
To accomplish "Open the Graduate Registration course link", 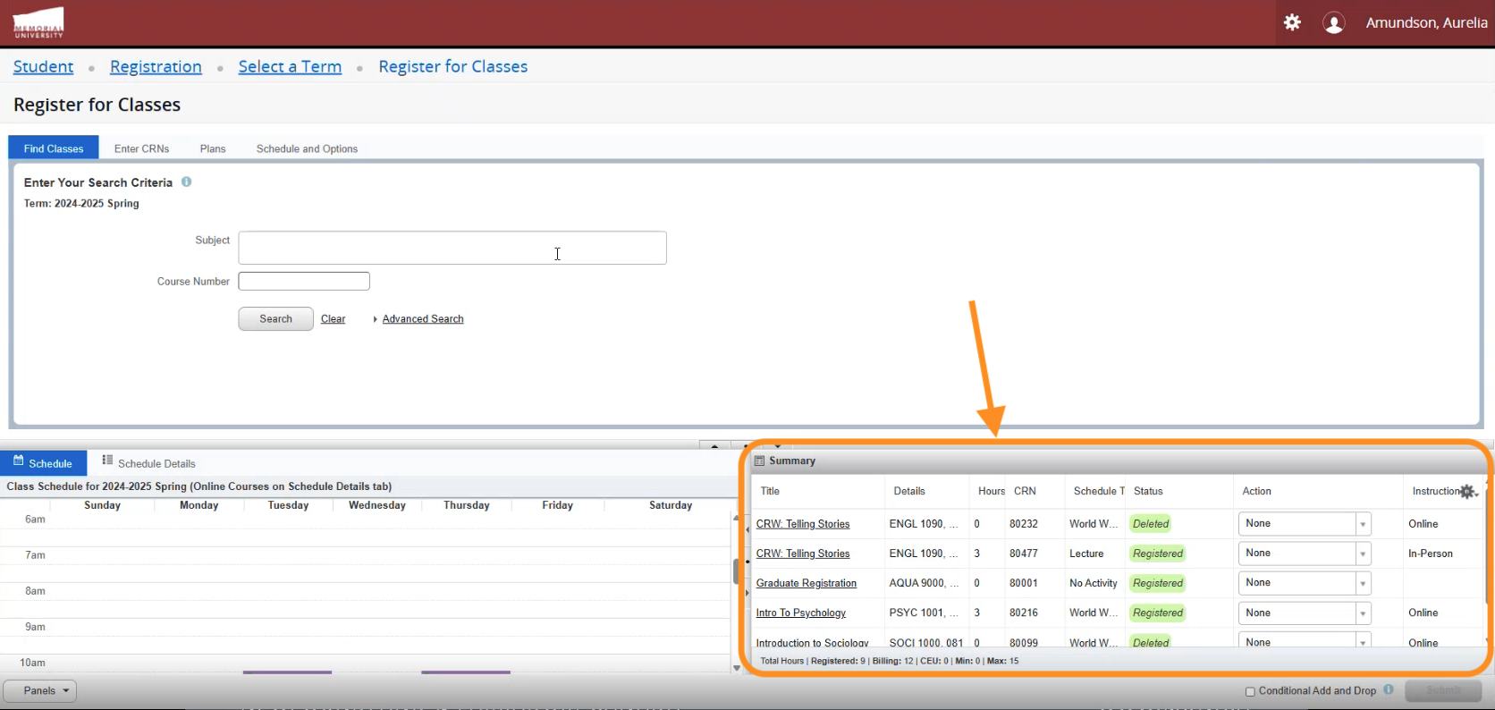I will [x=806, y=583].
